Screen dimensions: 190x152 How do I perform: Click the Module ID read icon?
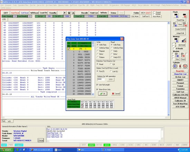click(x=177, y=55)
